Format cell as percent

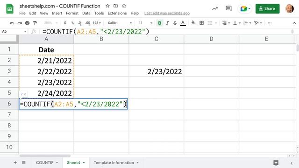pyautogui.click(x=73, y=23)
